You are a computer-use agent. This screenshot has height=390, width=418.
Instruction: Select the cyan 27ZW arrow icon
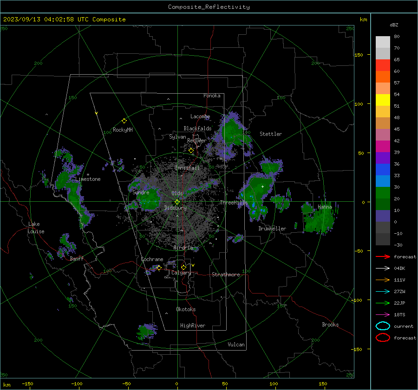coord(383,292)
